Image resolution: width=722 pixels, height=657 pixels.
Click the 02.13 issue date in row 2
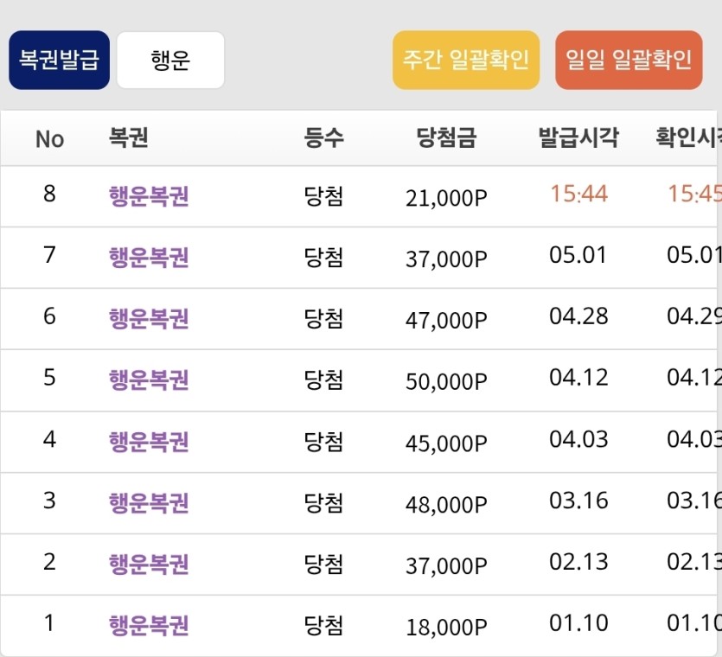(578, 562)
